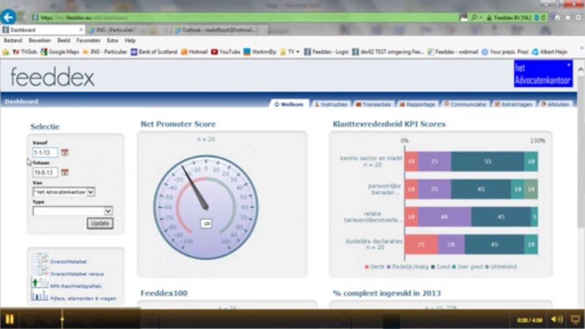585x329 pixels.
Task: Click the browser Home icon
Action: (557, 17)
